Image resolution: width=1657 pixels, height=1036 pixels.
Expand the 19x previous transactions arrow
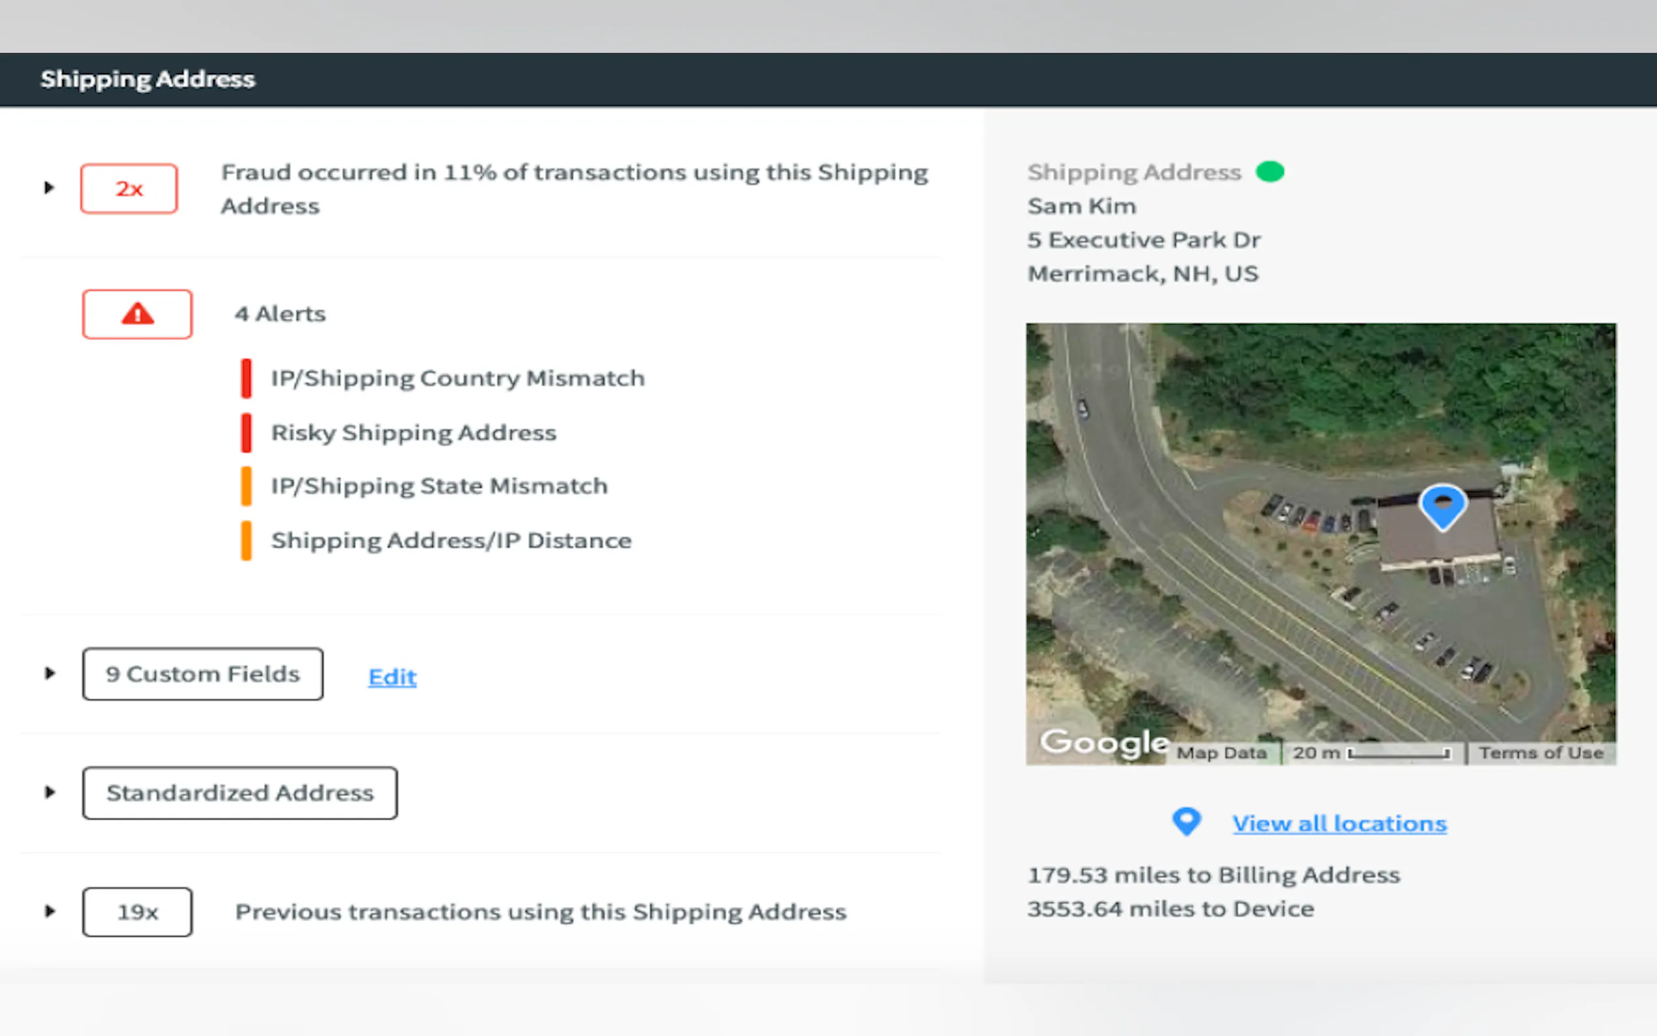click(50, 911)
